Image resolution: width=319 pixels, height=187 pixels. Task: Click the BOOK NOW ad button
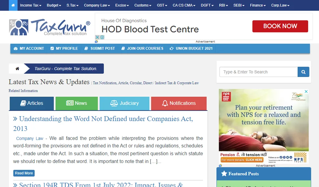280,26
